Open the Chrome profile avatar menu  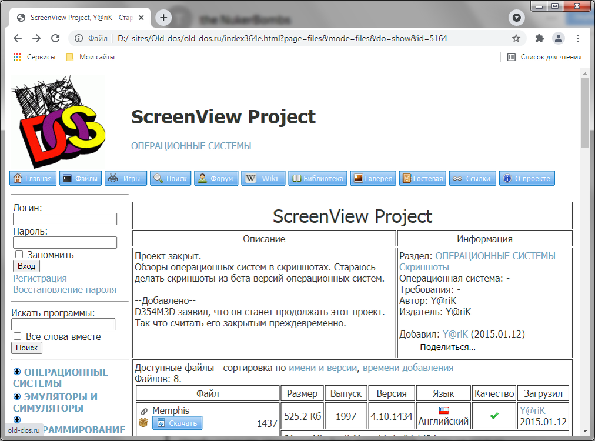tap(558, 38)
